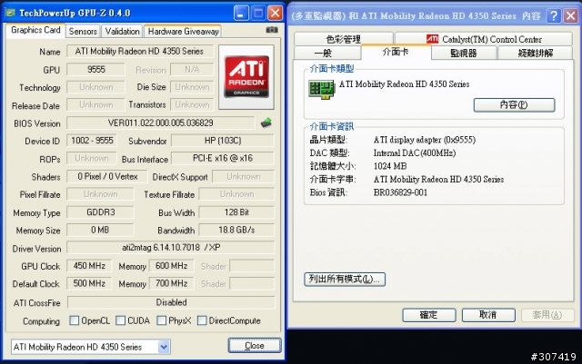Click the 1024 MB memory size value
The image size is (582, 364).
390,166
